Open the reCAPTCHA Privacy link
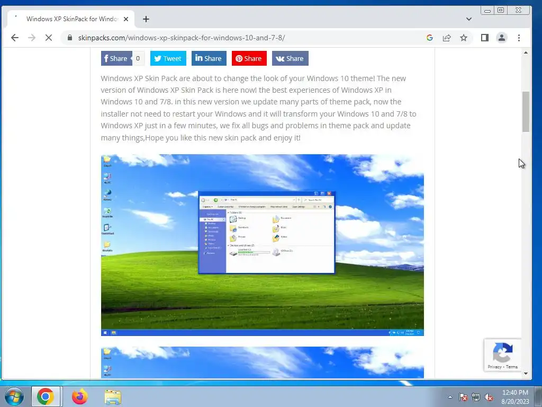 [x=494, y=367]
